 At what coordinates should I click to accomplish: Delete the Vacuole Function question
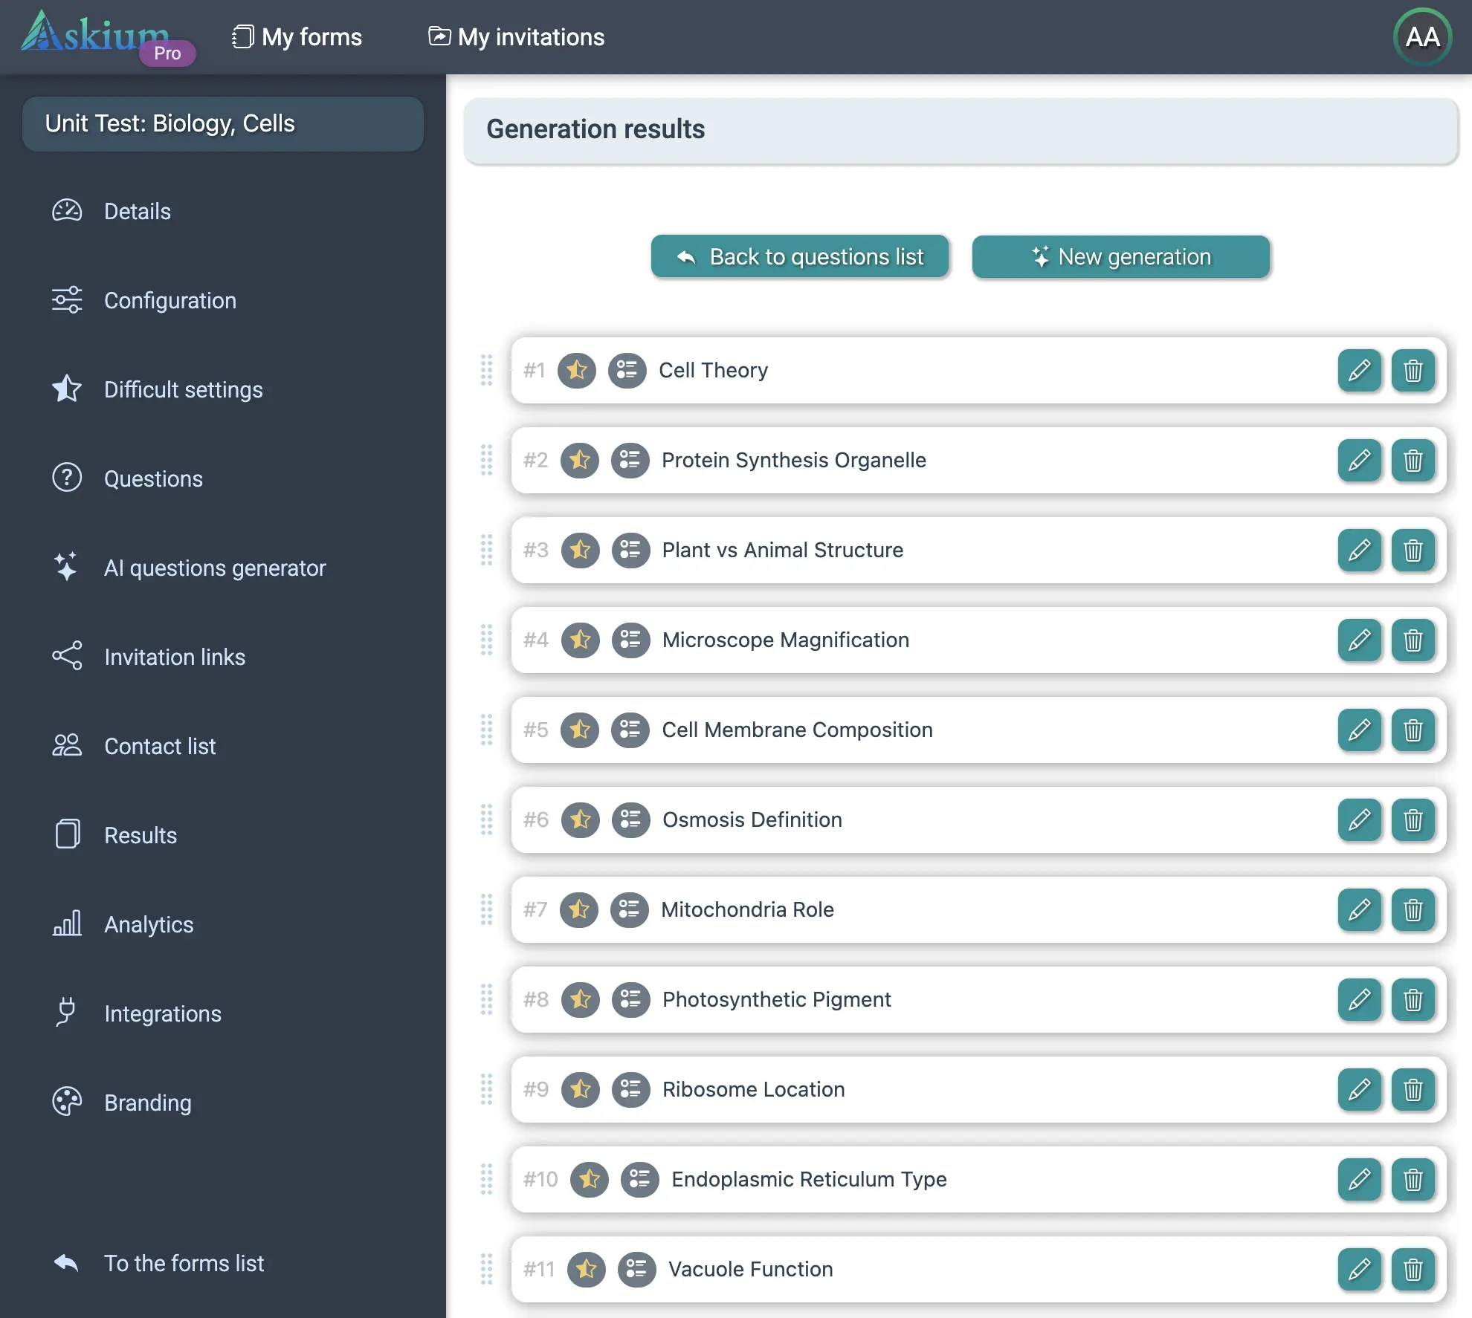pos(1413,1269)
